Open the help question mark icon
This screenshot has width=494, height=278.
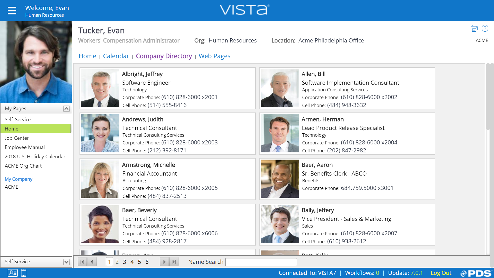485,28
